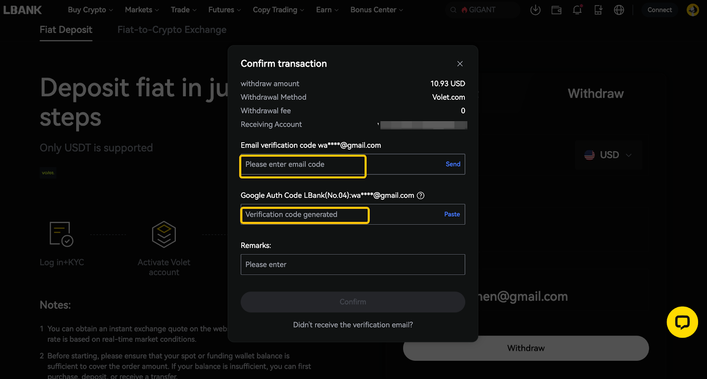707x379 pixels.
Task: Click the Confirm transaction title
Action: click(284, 64)
